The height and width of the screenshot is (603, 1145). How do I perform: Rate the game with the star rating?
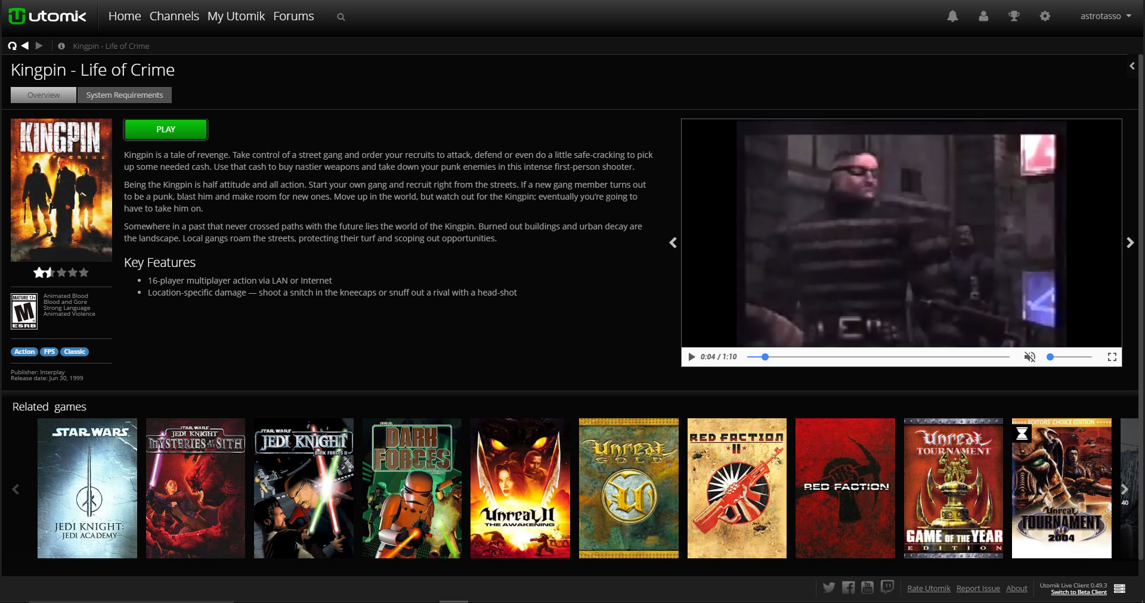pos(61,272)
